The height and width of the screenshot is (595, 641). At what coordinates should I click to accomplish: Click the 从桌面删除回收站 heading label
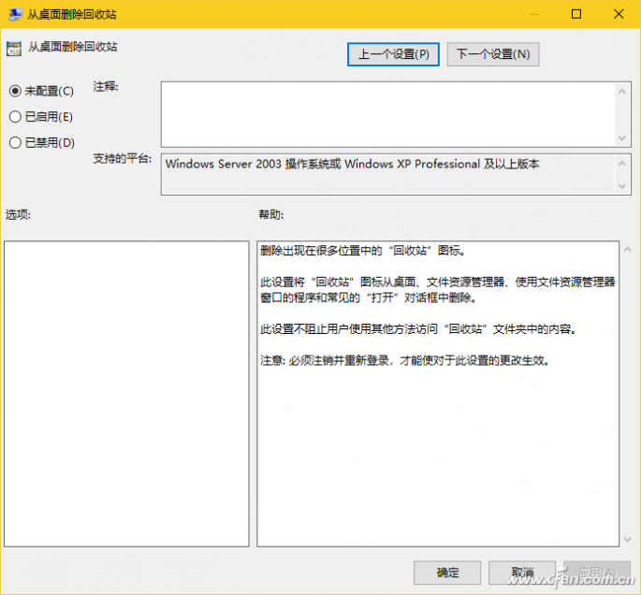[x=73, y=47]
